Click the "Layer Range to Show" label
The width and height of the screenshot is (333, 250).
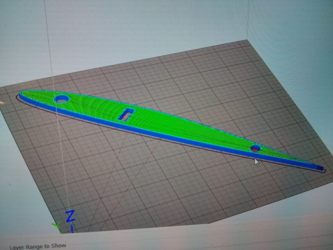pos(38,247)
